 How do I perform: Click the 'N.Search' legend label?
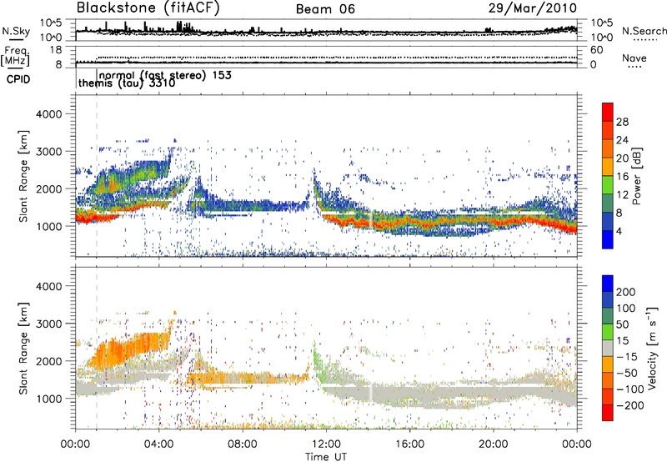coord(644,31)
